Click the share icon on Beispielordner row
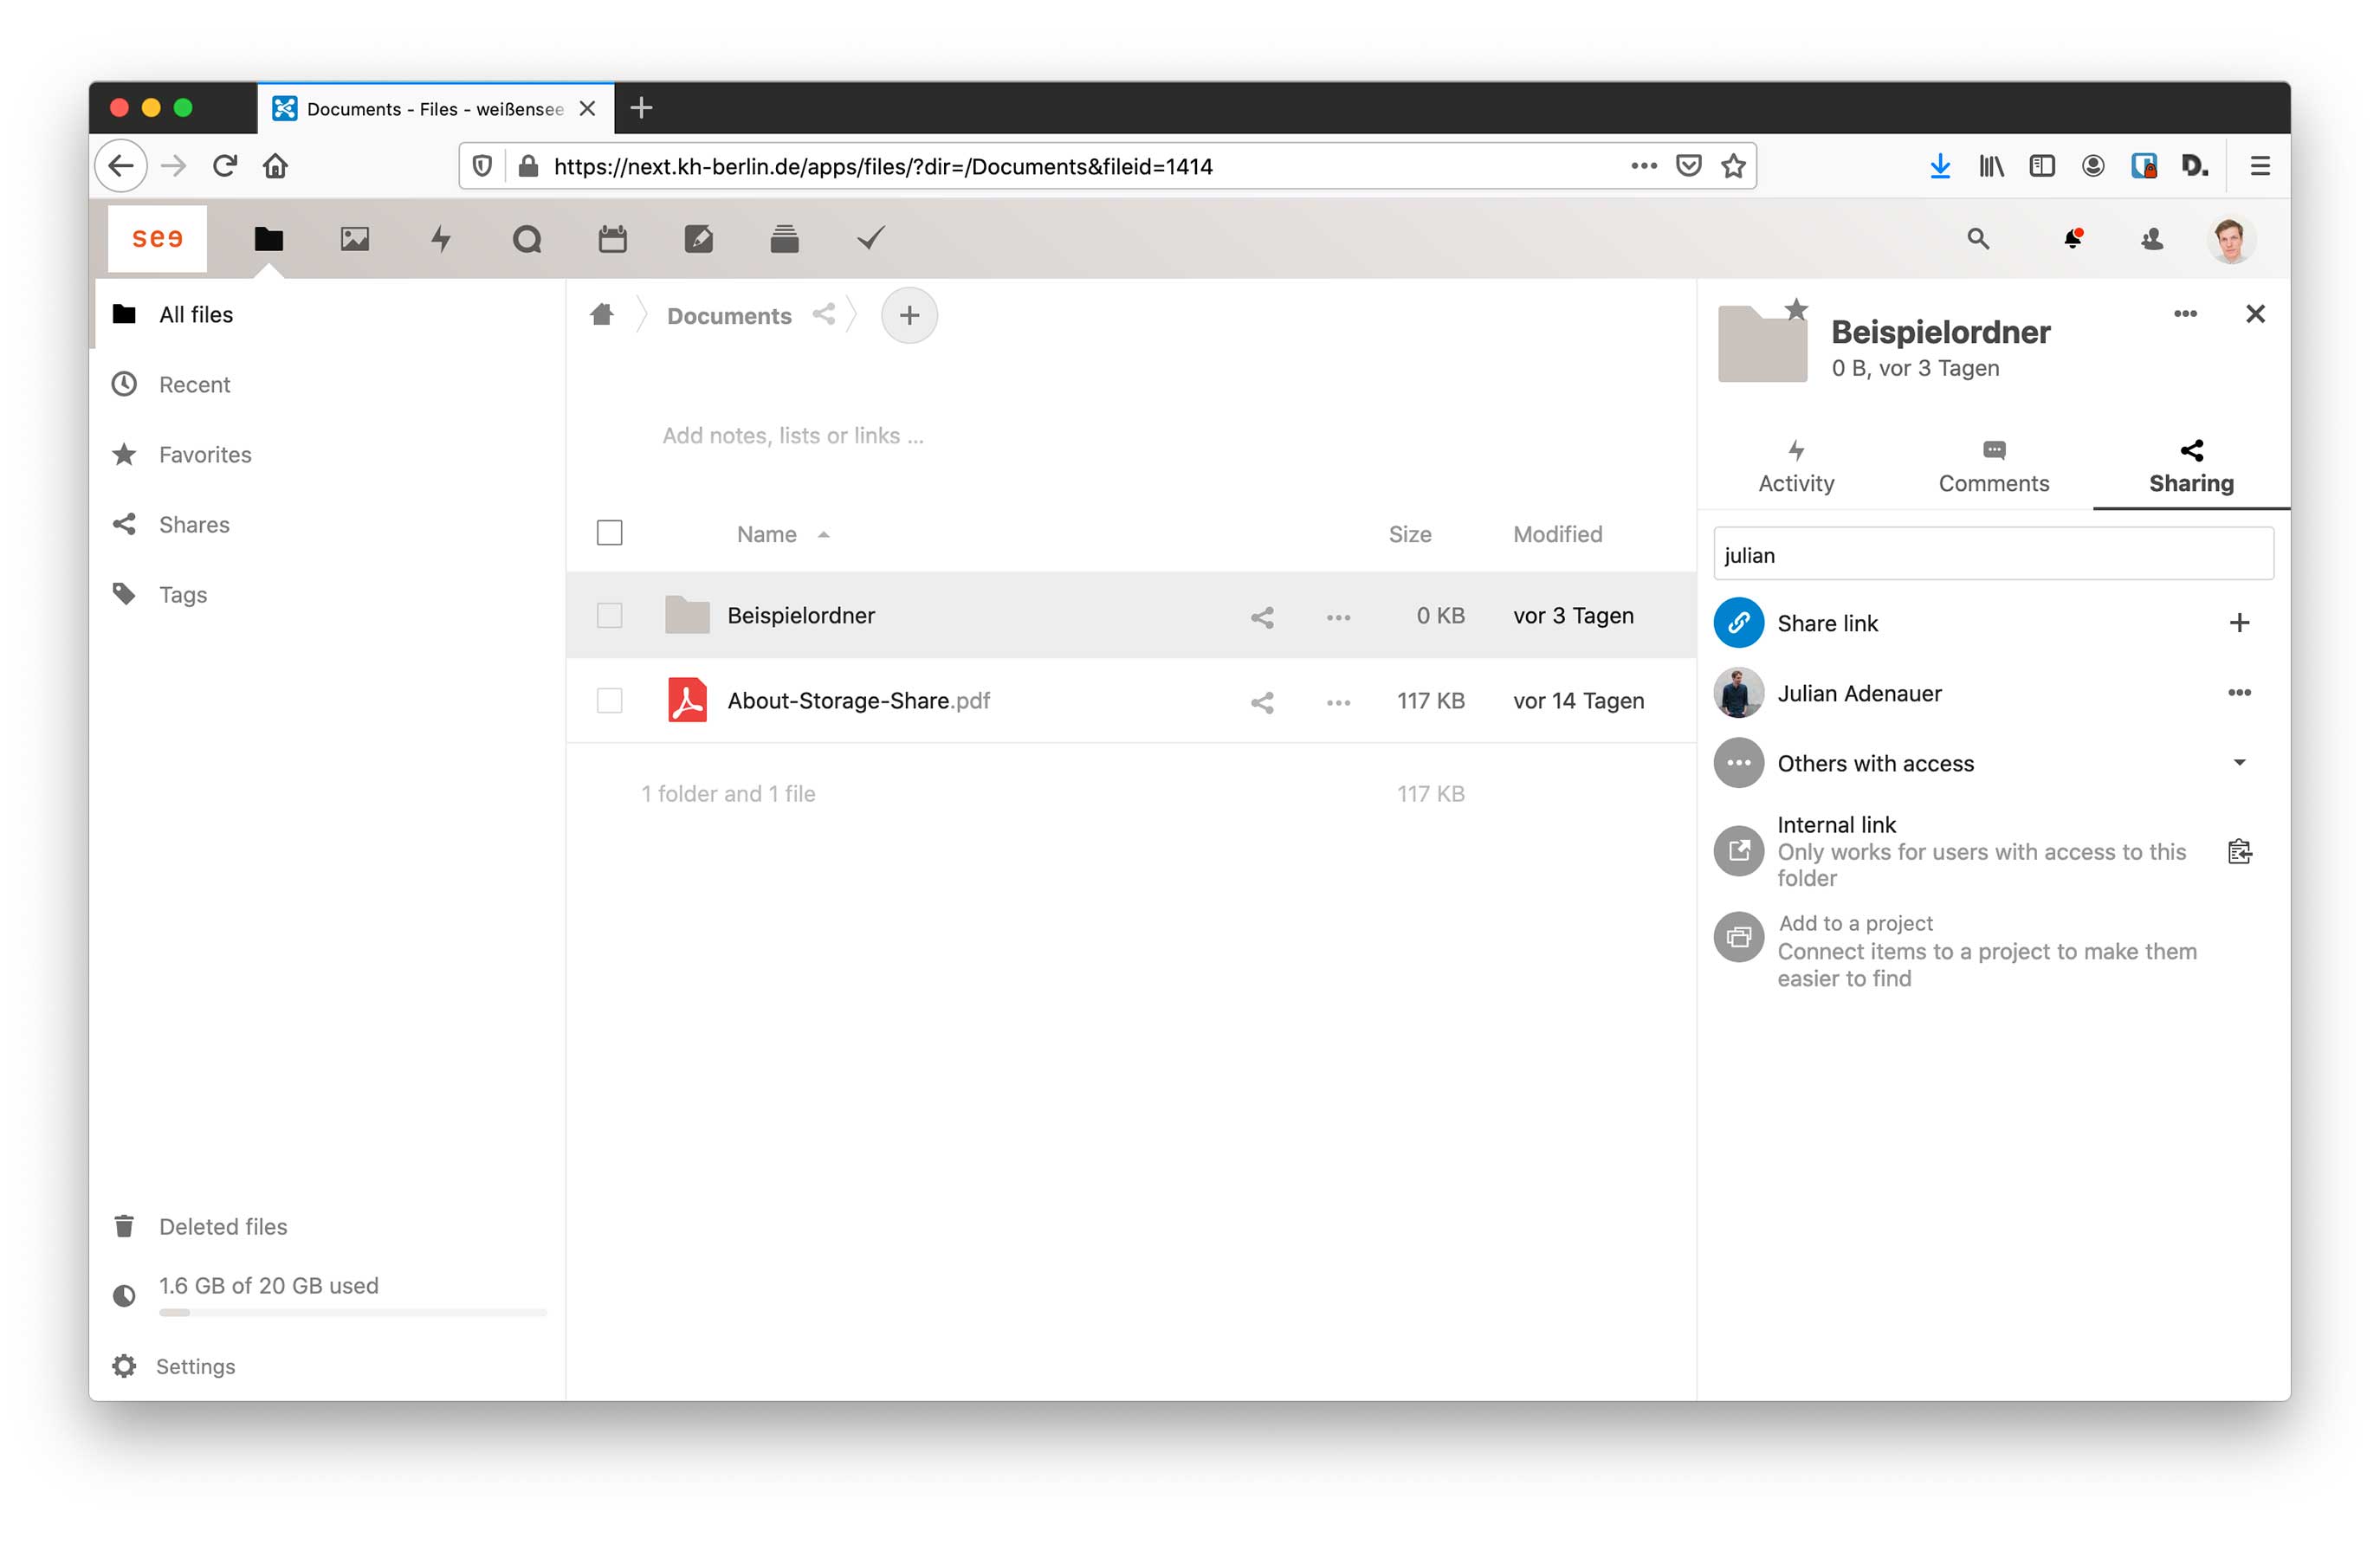2380x1550 pixels. pyautogui.click(x=1262, y=617)
